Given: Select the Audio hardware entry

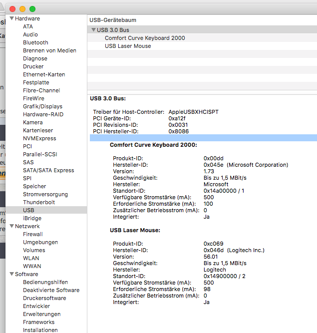Looking at the screenshot, I should click(30, 34).
